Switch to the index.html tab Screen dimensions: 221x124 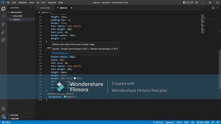coord(45,8)
